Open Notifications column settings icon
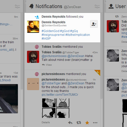The width and height of the screenshot is (127, 127). (x=97, y=7)
